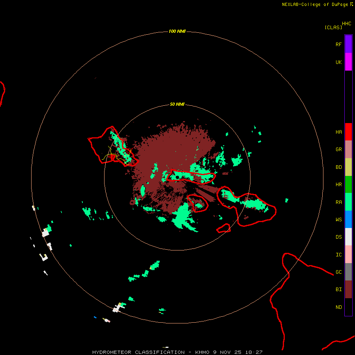Viewport: 355px width, 355px height.
Task: Click the WS legend label
Action: click(x=338, y=220)
